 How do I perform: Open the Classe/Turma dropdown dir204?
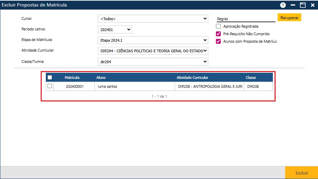coord(153,61)
